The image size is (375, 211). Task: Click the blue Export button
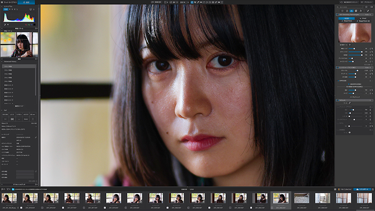pyautogui.click(x=362, y=189)
